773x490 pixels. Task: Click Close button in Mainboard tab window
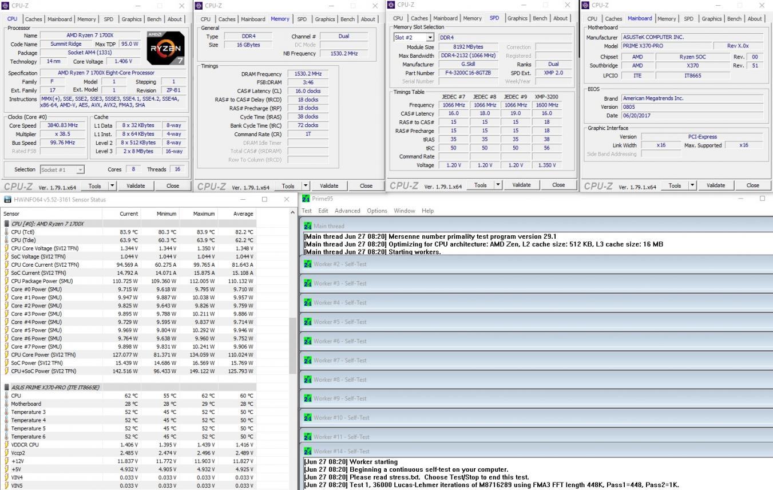click(x=753, y=185)
